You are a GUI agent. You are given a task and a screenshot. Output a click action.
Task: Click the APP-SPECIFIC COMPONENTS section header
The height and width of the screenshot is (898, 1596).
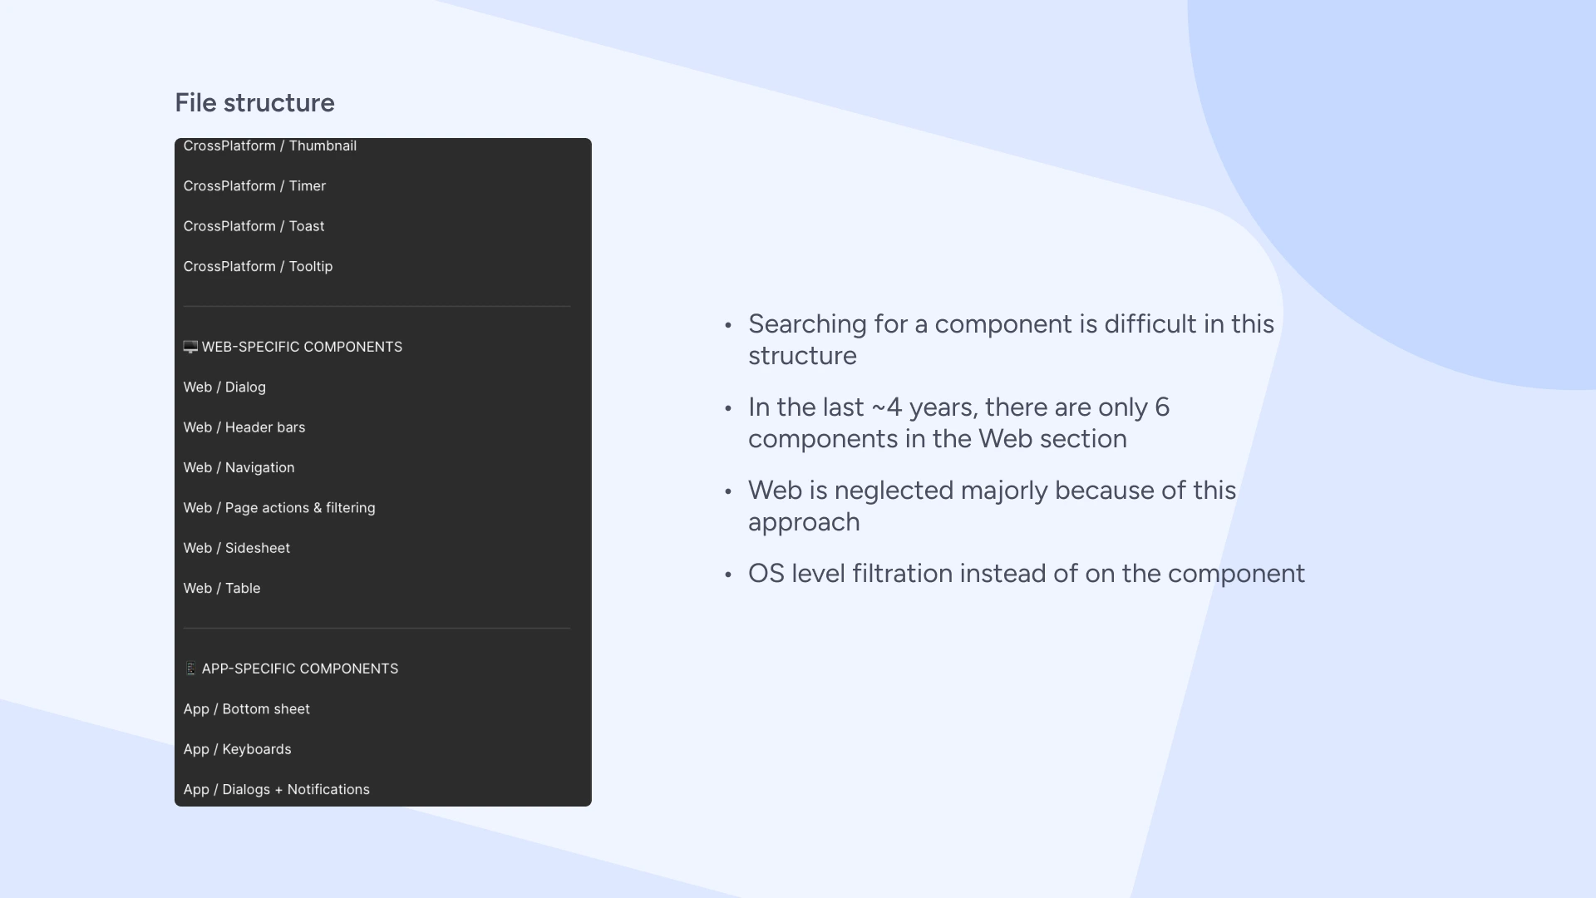tap(299, 668)
